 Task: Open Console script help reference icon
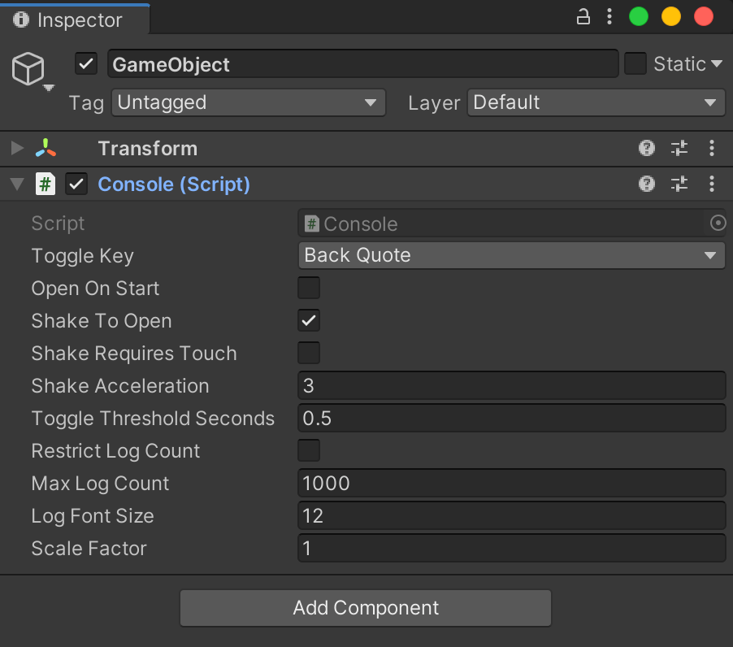point(647,184)
